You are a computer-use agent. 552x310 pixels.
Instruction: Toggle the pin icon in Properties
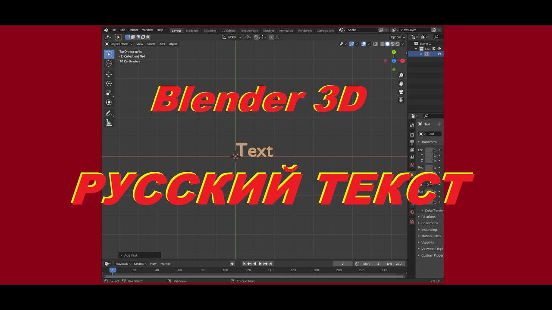[439, 124]
